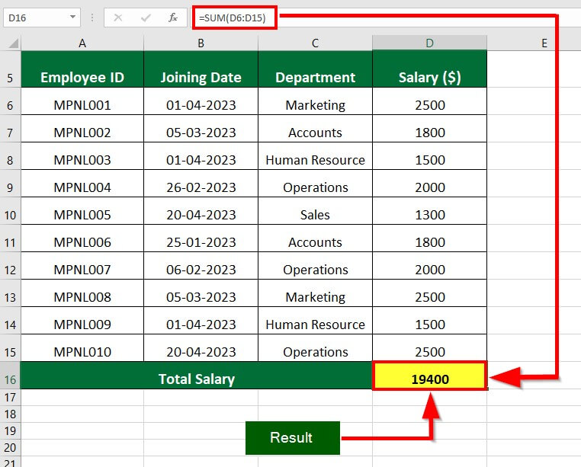Select column D header

click(430, 43)
